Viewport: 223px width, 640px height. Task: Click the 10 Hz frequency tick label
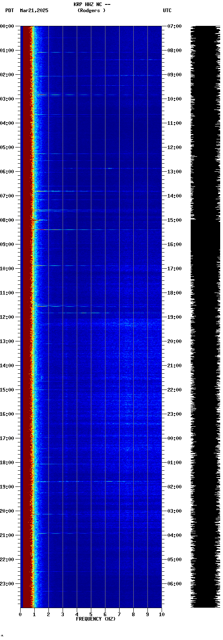click(162, 615)
